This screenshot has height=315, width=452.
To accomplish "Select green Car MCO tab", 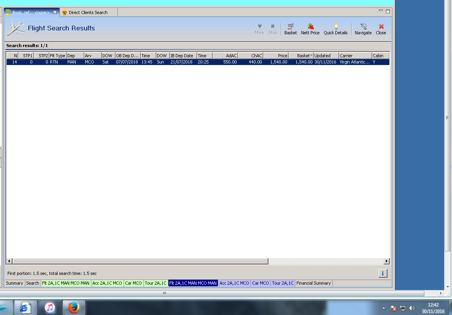I will 133,283.
